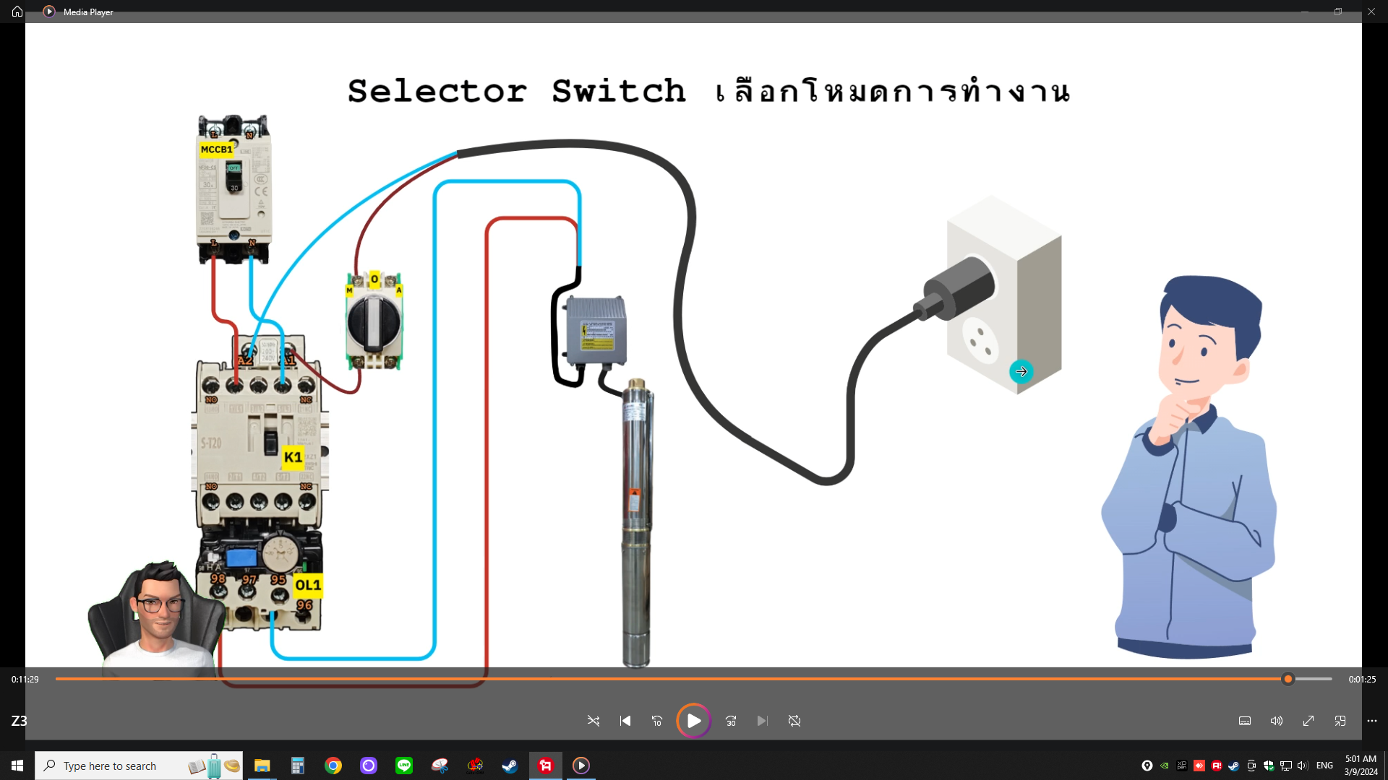Open the volume control
1388x780 pixels.
[x=1277, y=721]
